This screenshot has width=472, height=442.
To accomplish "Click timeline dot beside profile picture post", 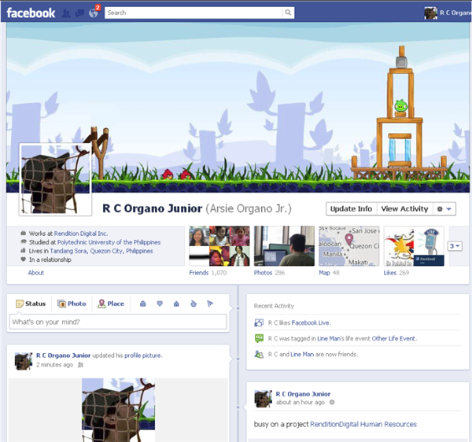I will pyautogui.click(x=238, y=359).
